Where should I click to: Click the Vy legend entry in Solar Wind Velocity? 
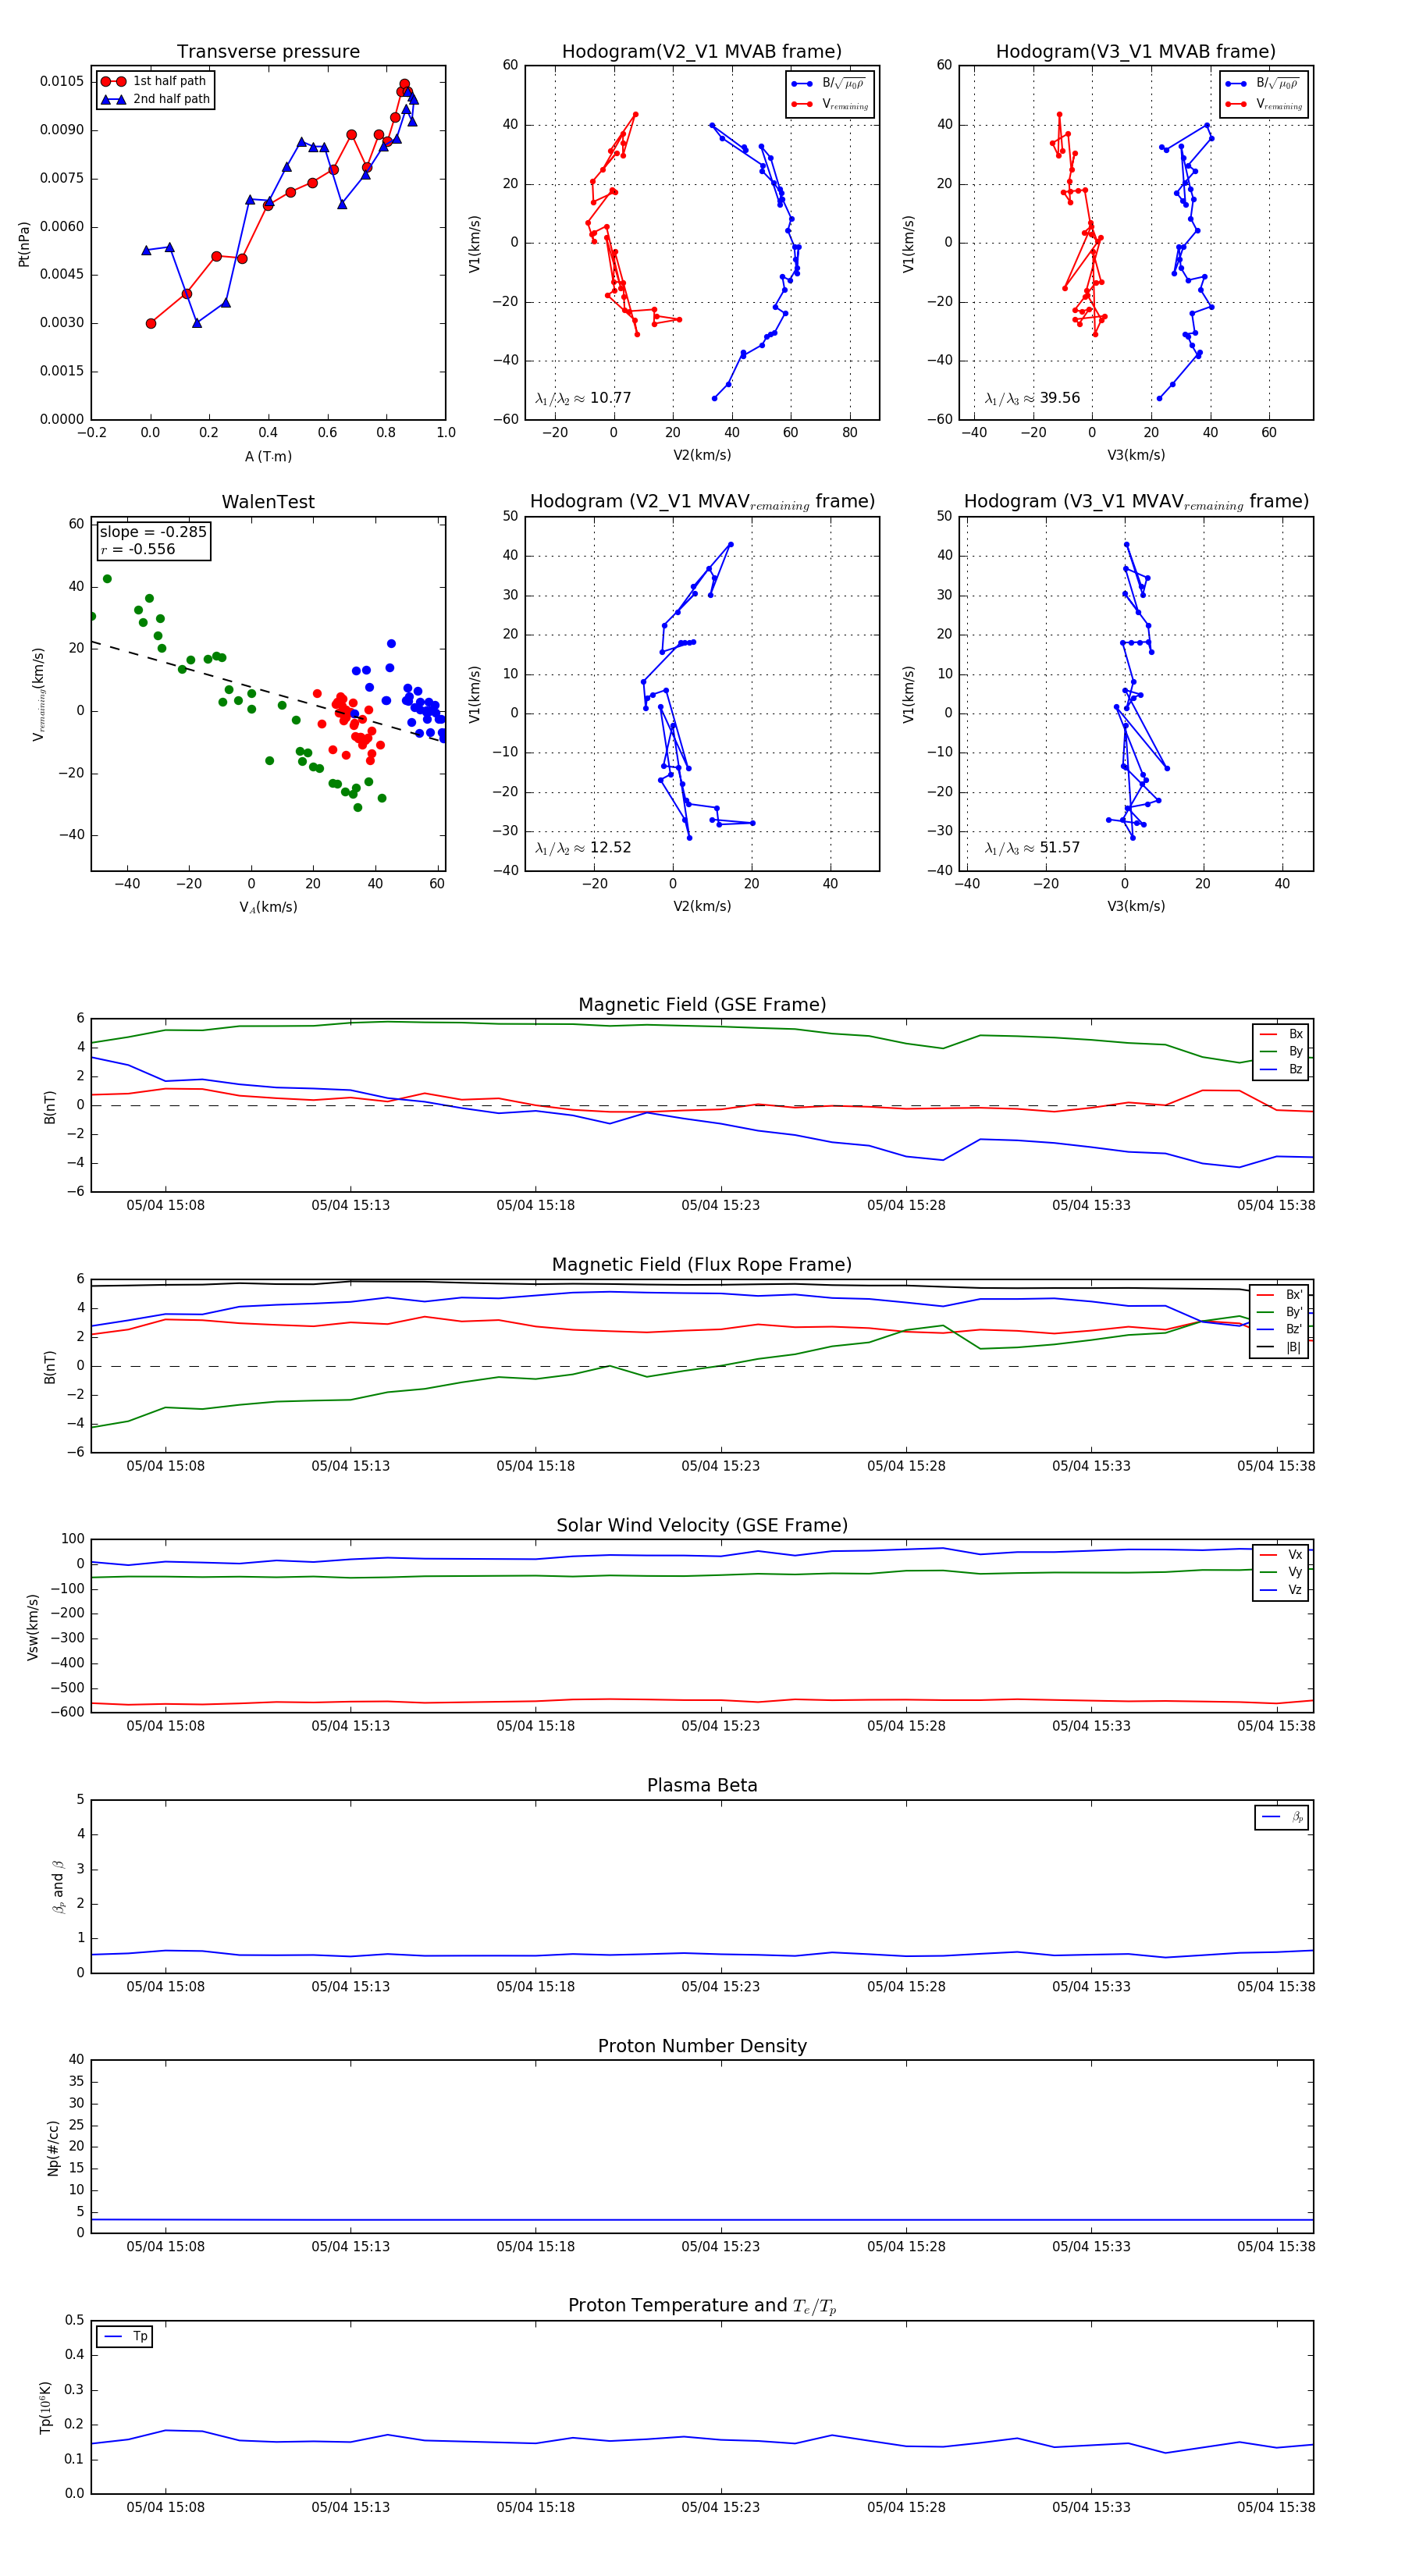(1282, 1572)
